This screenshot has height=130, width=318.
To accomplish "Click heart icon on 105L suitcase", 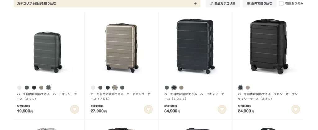I will [222, 109].
